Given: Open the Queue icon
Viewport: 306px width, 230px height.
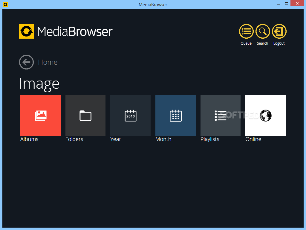Looking at the screenshot, I should 246,31.
